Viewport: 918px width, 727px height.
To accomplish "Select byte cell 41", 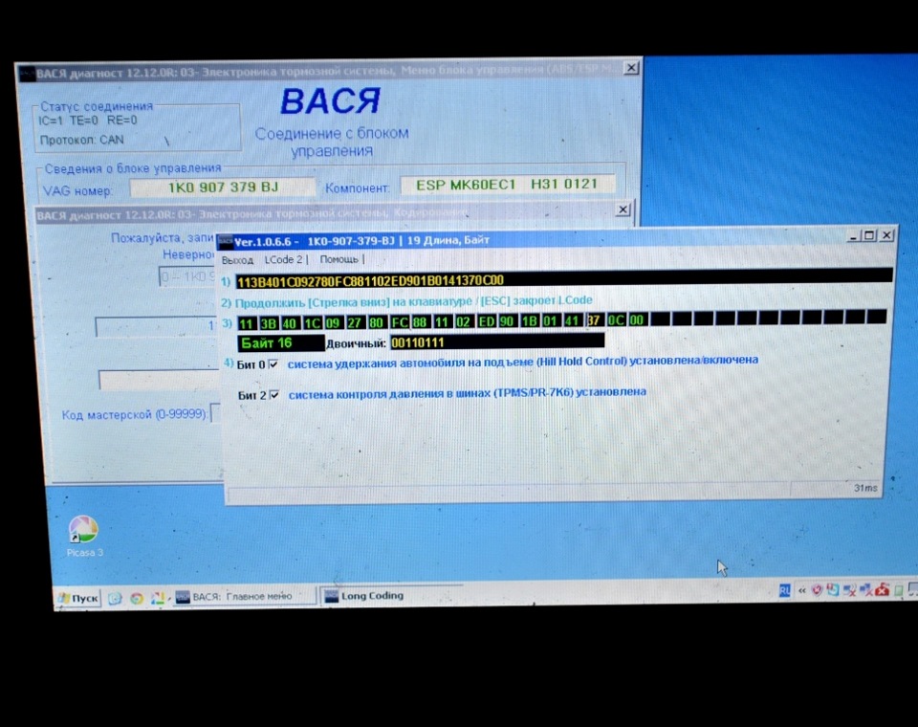I will tap(572, 320).
